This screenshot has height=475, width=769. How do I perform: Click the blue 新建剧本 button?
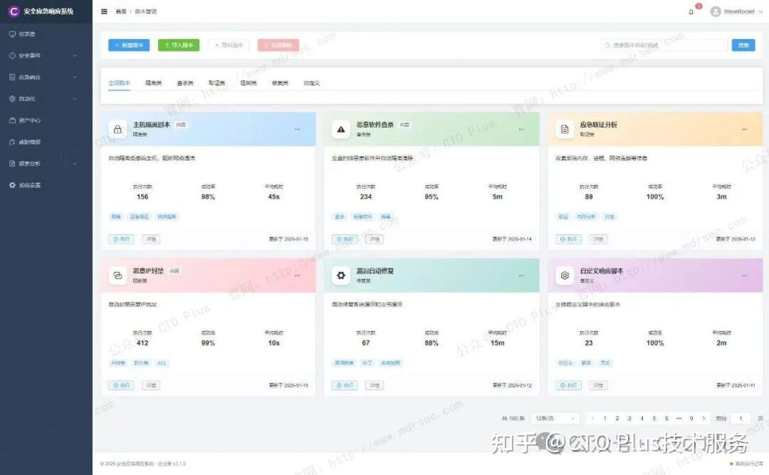[x=129, y=45]
